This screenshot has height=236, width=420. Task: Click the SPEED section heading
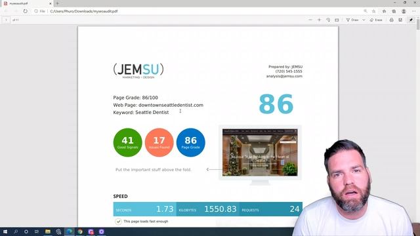tap(120, 196)
